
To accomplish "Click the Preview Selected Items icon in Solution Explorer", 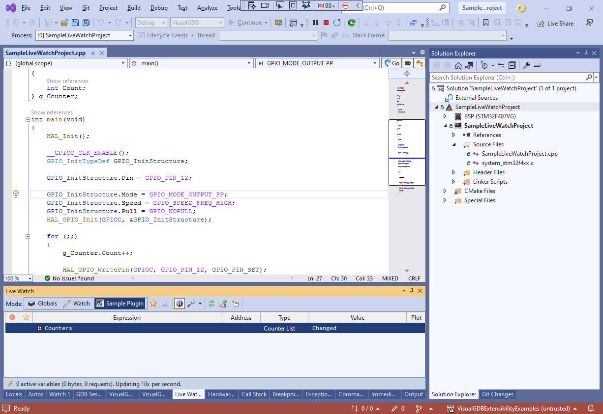I will pos(538,65).
